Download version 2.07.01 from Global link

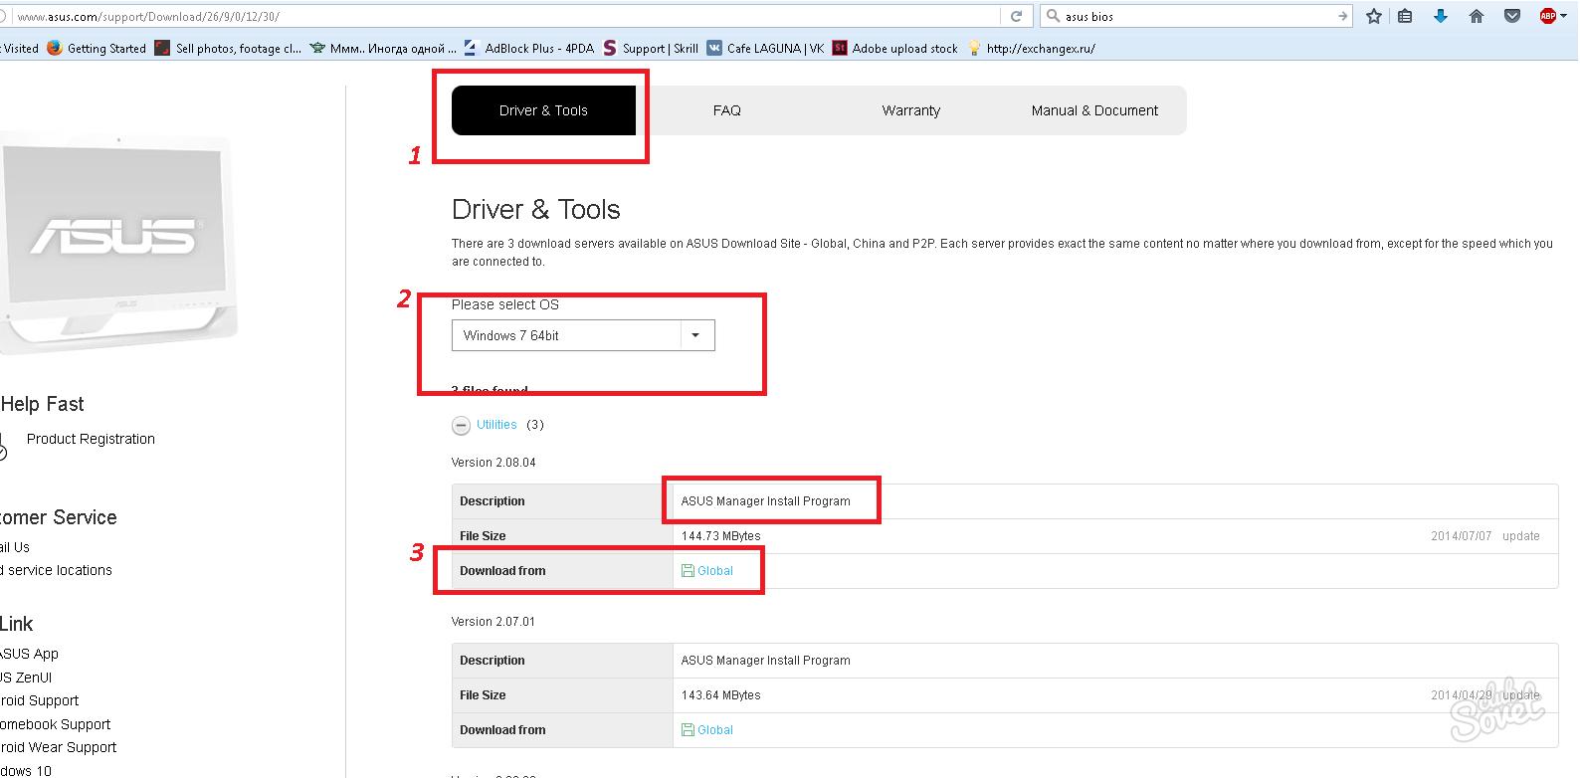pos(714,730)
